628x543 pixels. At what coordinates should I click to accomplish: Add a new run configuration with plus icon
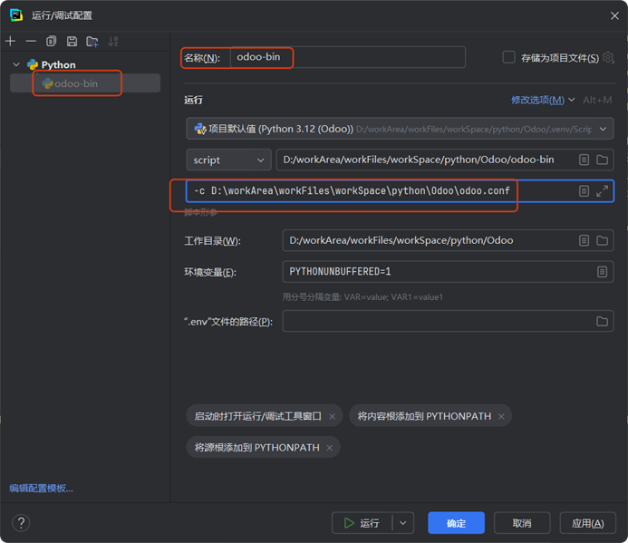(10, 41)
